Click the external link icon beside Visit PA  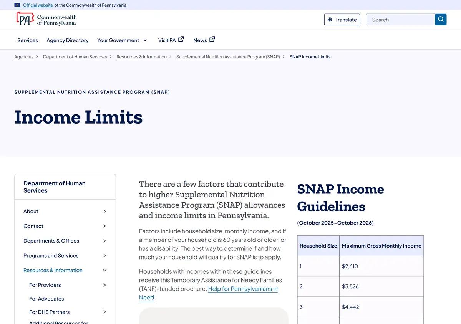[x=181, y=39]
